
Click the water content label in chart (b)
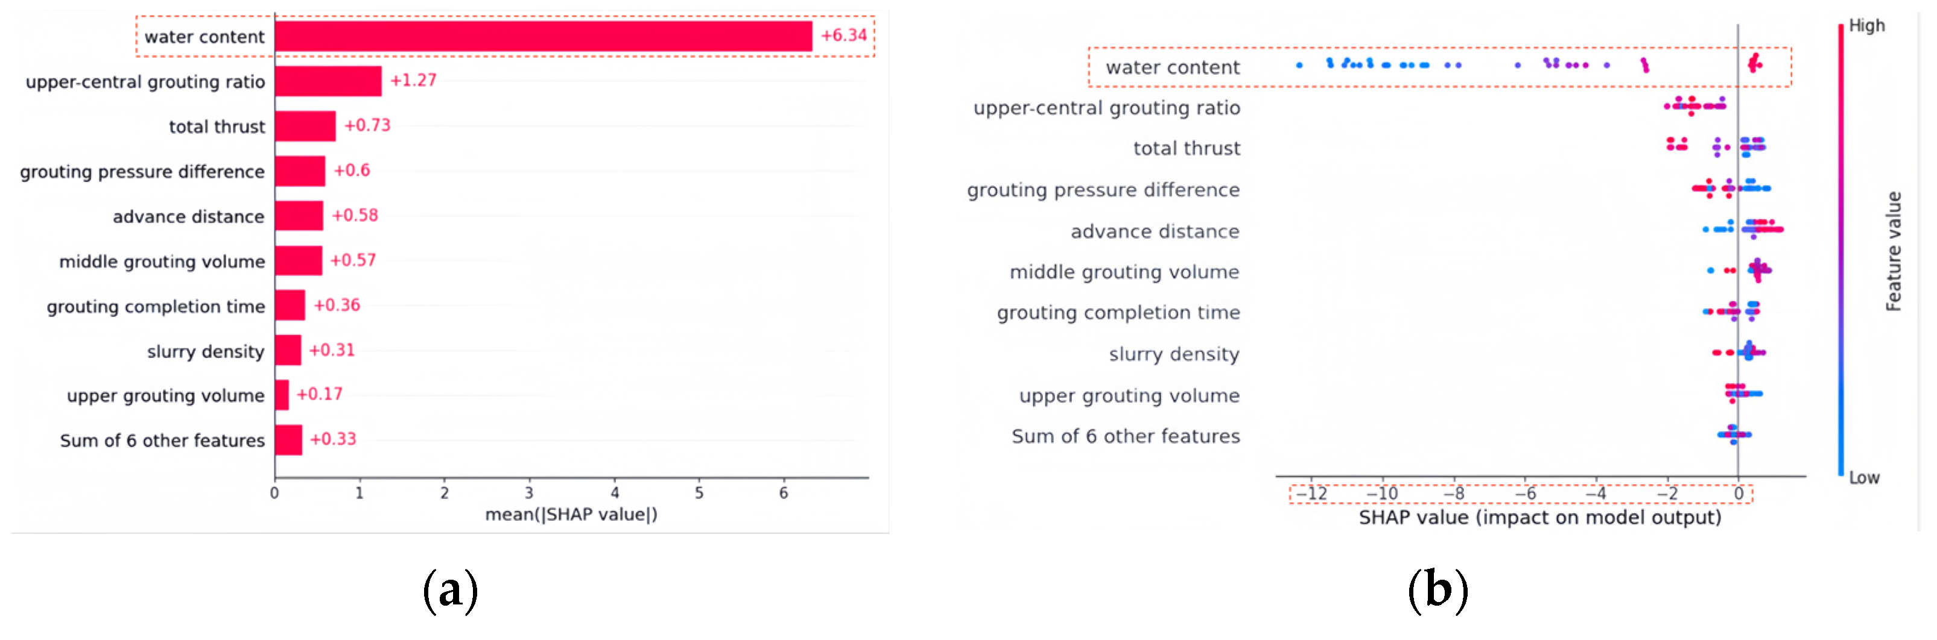[1172, 67]
